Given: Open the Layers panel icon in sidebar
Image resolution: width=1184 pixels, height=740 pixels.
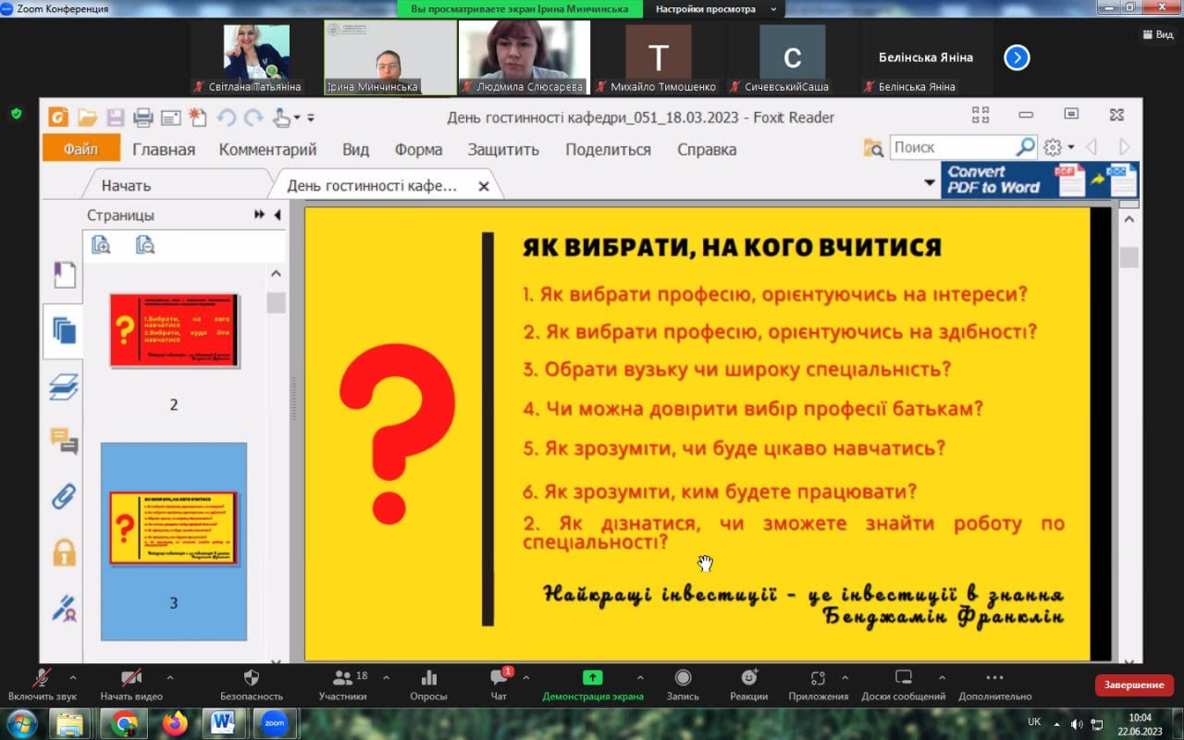Looking at the screenshot, I should click(64, 387).
